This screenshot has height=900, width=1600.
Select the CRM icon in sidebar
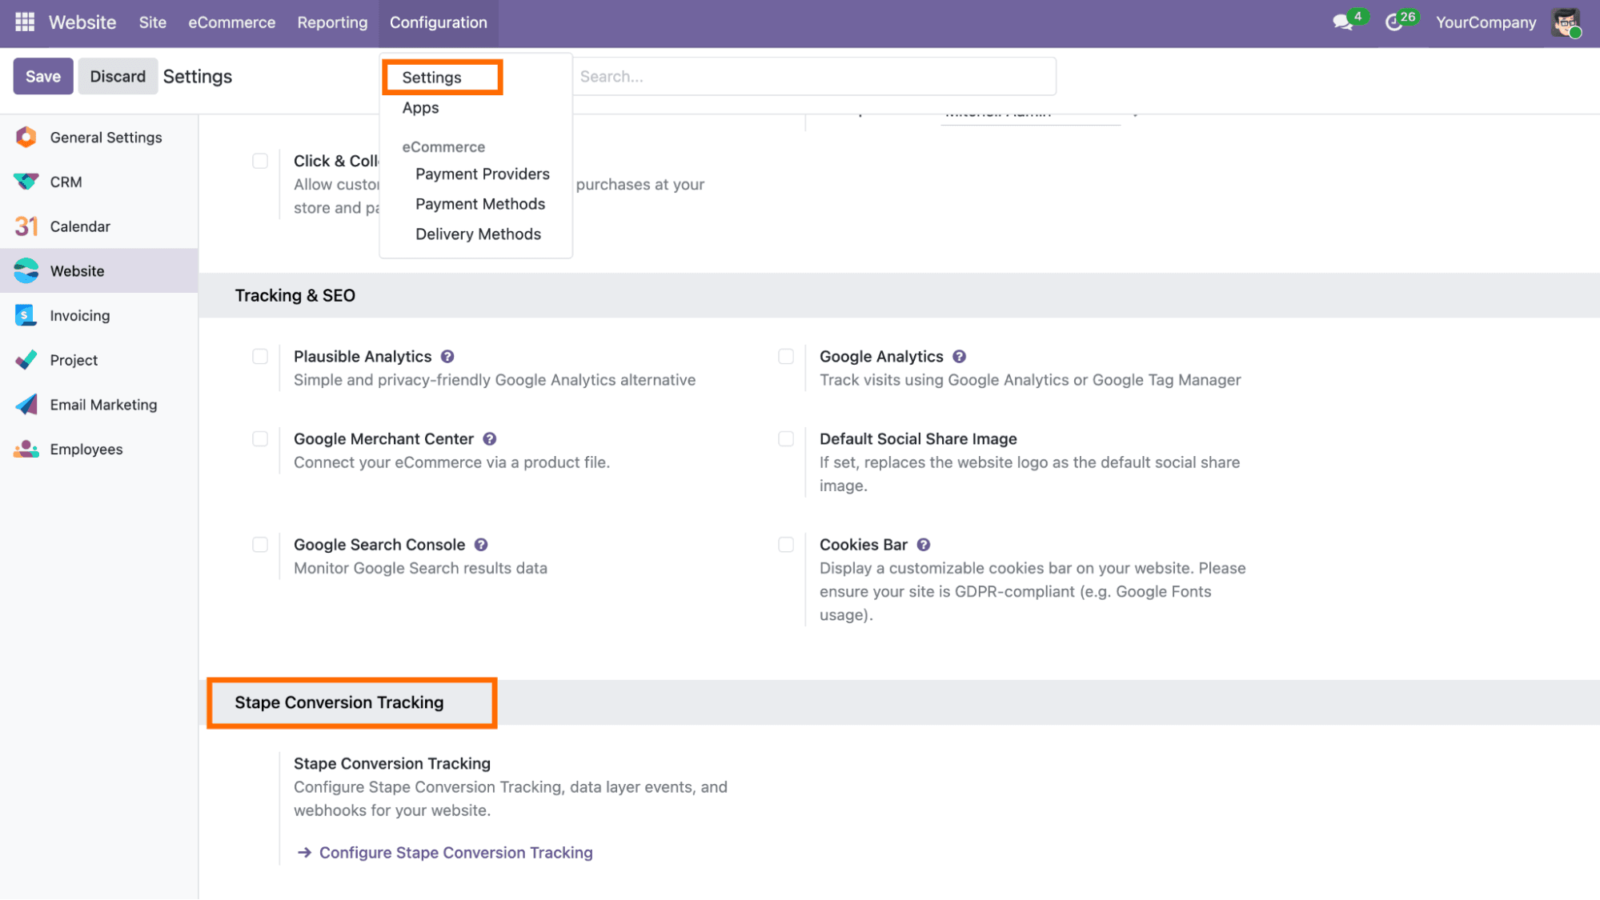(x=26, y=182)
